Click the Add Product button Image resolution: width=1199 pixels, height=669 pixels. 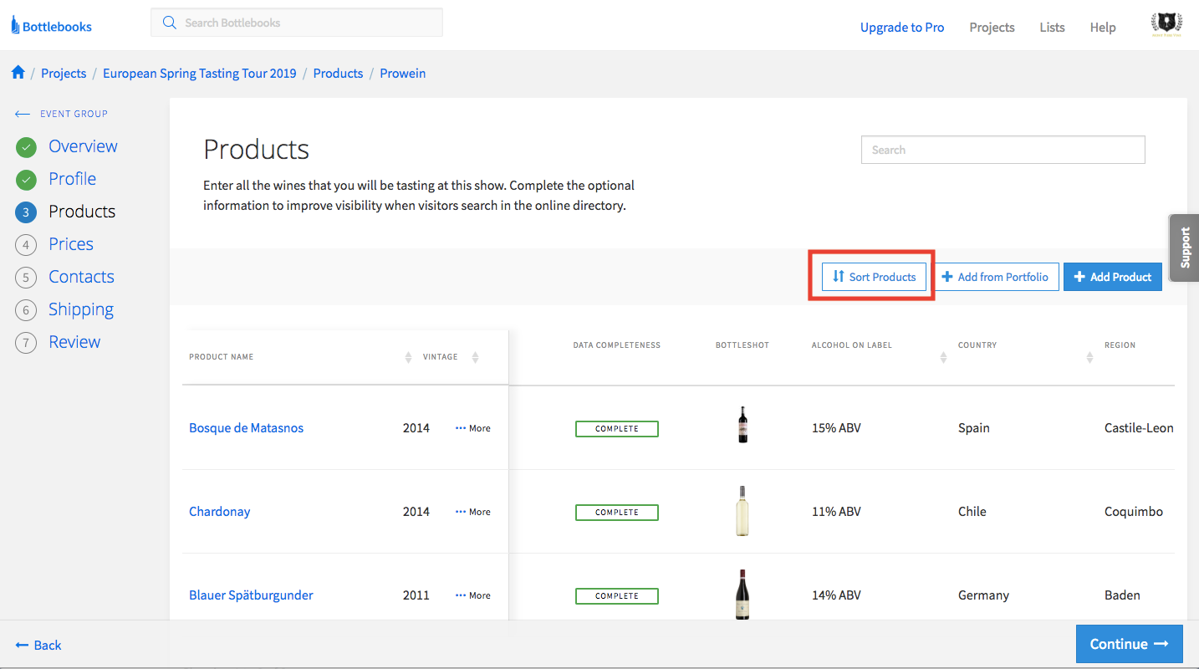pos(1113,277)
